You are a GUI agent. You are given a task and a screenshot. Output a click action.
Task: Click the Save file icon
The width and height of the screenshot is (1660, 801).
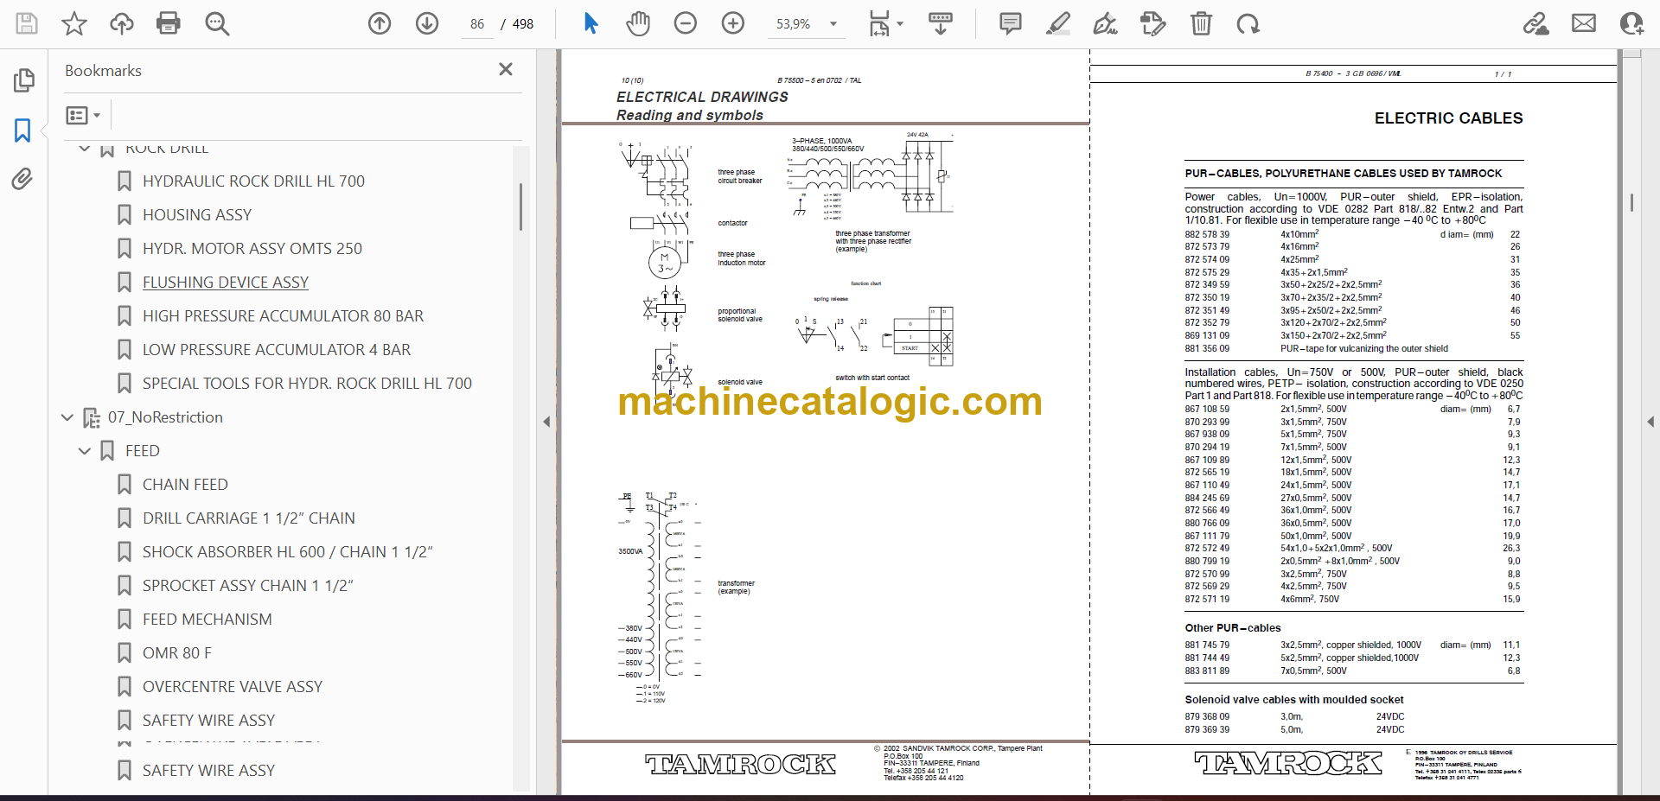point(27,23)
